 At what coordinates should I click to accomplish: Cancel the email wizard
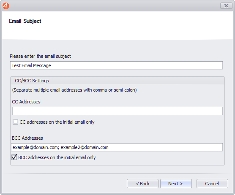tap(212, 184)
